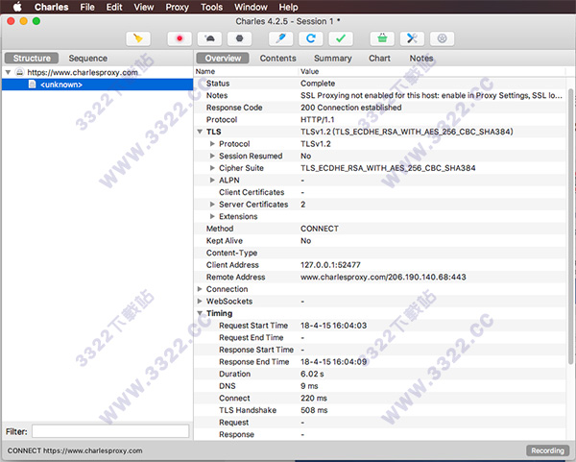Image resolution: width=576 pixels, height=462 pixels.
Task: Select the Summary tab
Action: click(333, 58)
